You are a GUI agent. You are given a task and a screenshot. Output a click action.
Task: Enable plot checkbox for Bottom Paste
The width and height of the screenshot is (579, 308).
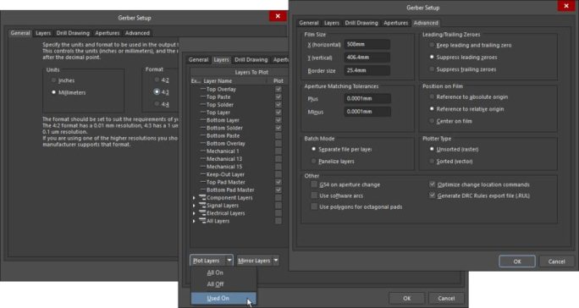(x=278, y=135)
